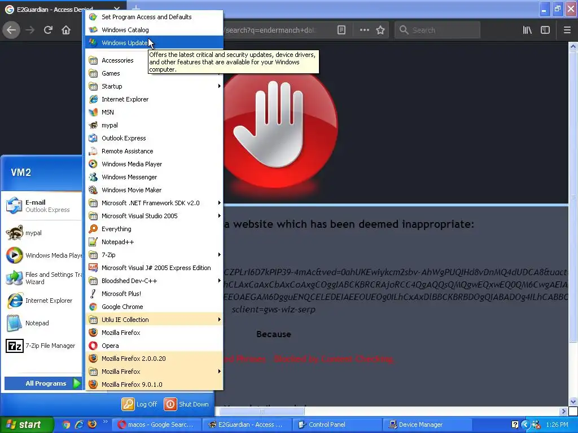Click Firefox quick launch icon on taskbar
The width and height of the screenshot is (578, 433).
92,425
